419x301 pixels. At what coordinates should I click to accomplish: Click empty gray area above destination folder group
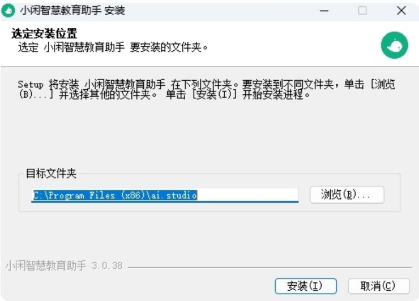tap(209, 133)
